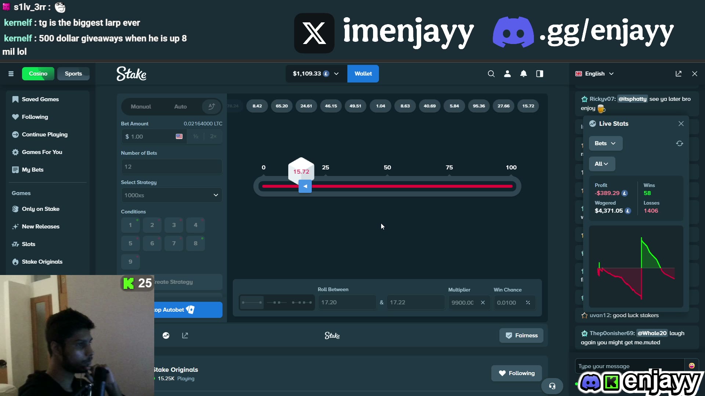Focus the chat message input
This screenshot has width=705, height=396.
tap(630, 366)
